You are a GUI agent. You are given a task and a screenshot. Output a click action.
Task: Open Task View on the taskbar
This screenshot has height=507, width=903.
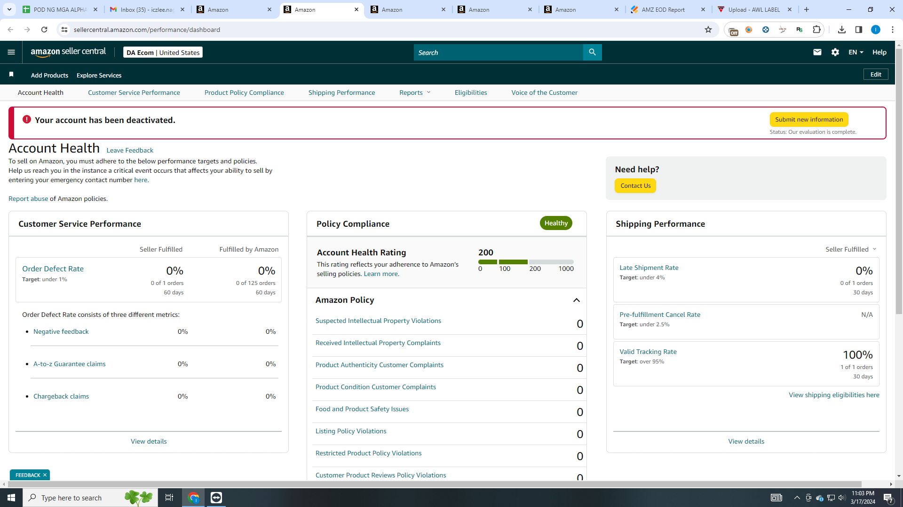click(169, 498)
